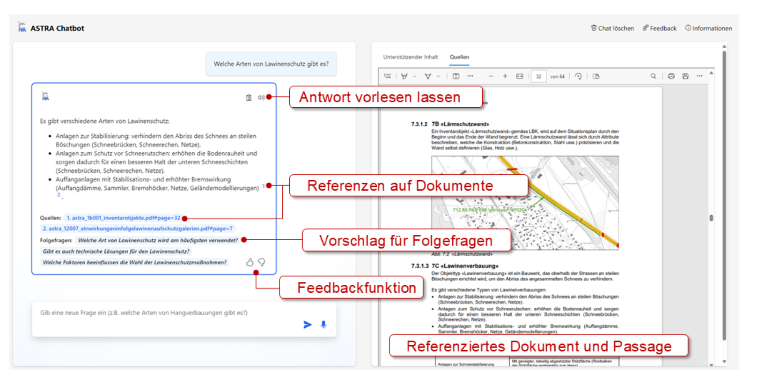Open PDF viewer more options at right
The height and width of the screenshot is (370, 757).
click(x=699, y=76)
